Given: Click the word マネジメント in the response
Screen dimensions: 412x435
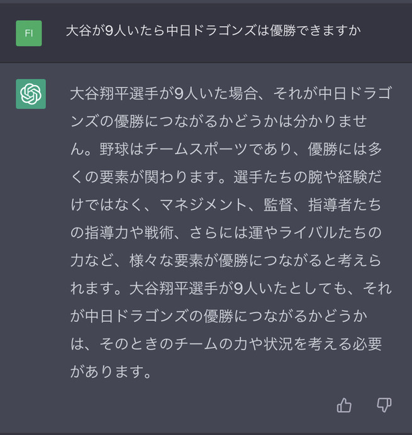Looking at the screenshot, I should [203, 205].
